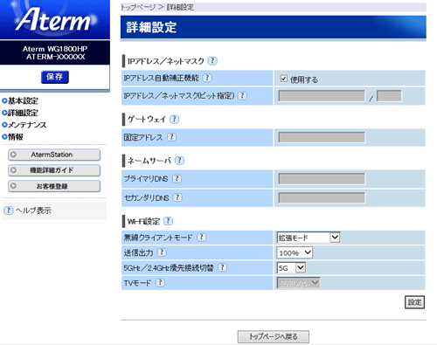This screenshot has width=437, height=345.
Task: Open help icon for 5GHz/2.4GHz優先接続切替
Action: (x=222, y=267)
